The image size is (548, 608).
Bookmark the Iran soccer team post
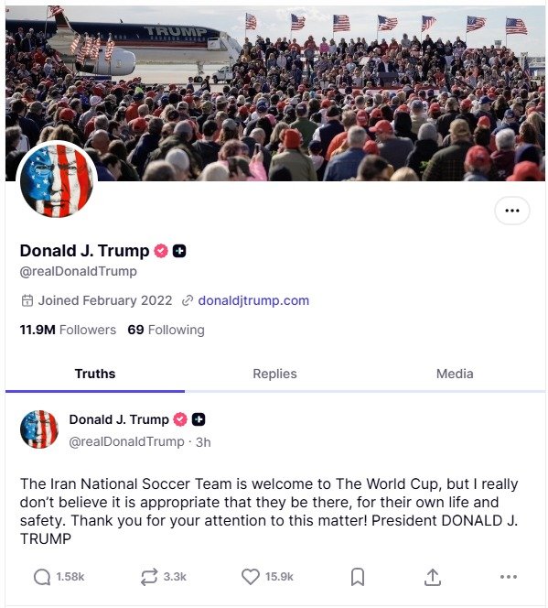[358, 577]
